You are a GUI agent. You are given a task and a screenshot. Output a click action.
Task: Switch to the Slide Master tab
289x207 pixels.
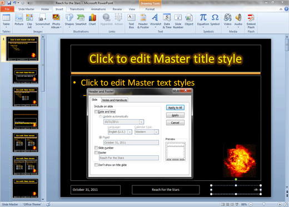tap(26, 9)
